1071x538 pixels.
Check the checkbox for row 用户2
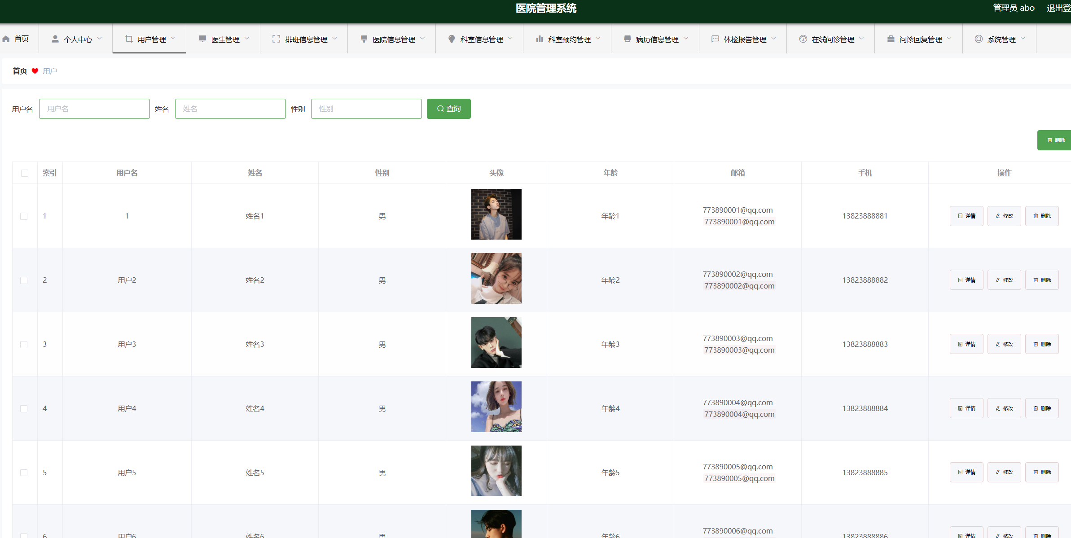pos(24,280)
